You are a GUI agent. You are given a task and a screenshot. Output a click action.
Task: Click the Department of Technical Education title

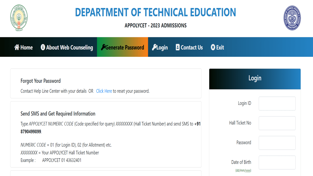point(155,12)
